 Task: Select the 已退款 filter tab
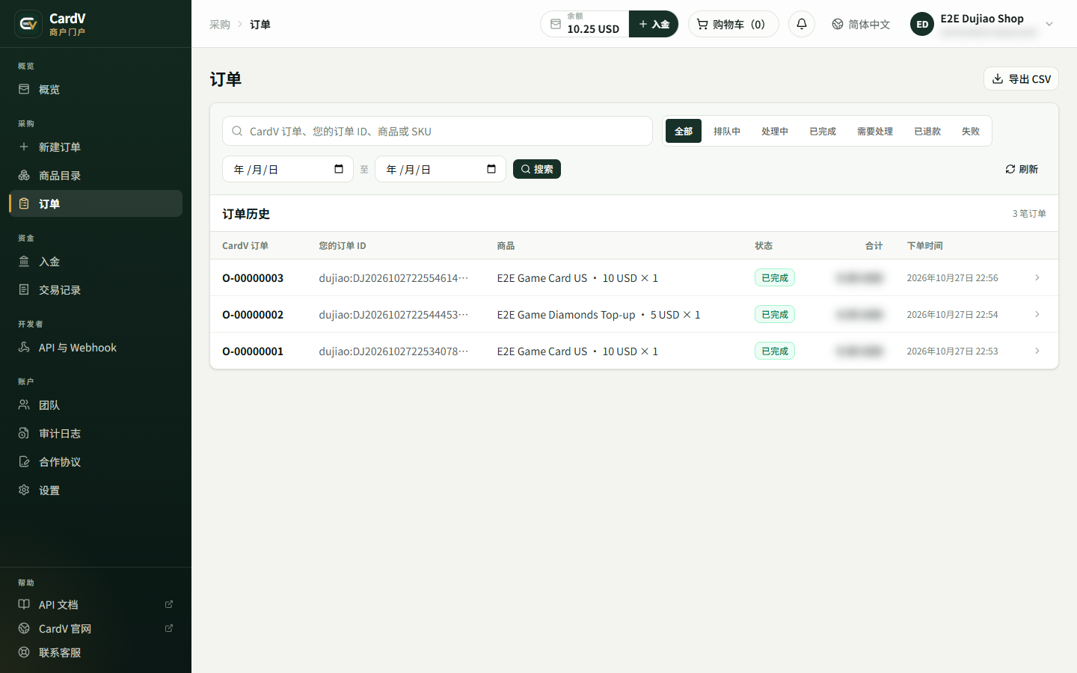pos(927,131)
